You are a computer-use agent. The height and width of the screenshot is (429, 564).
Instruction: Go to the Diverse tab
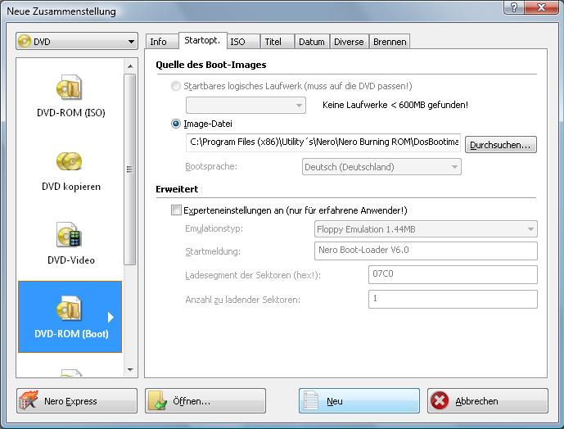[x=349, y=42]
